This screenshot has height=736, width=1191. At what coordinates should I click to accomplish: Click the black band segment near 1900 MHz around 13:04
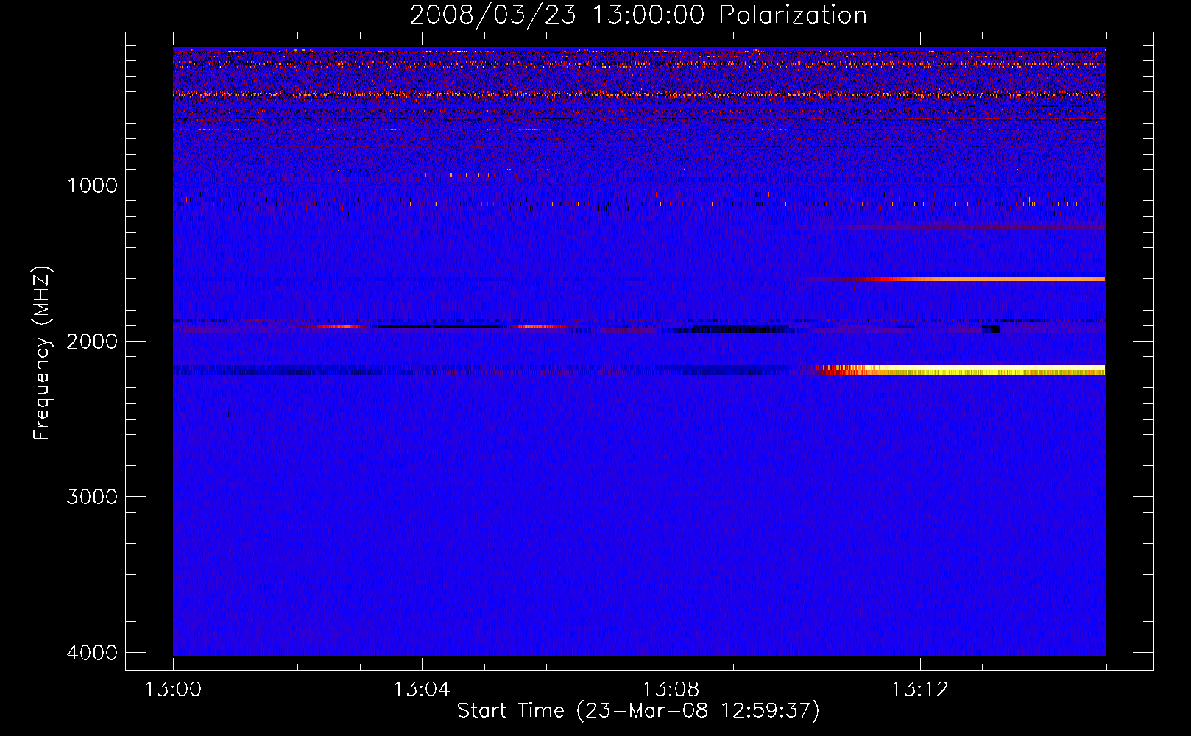[x=439, y=326]
